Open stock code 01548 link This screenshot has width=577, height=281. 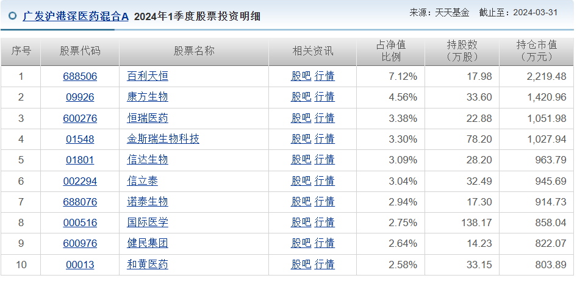click(x=80, y=139)
